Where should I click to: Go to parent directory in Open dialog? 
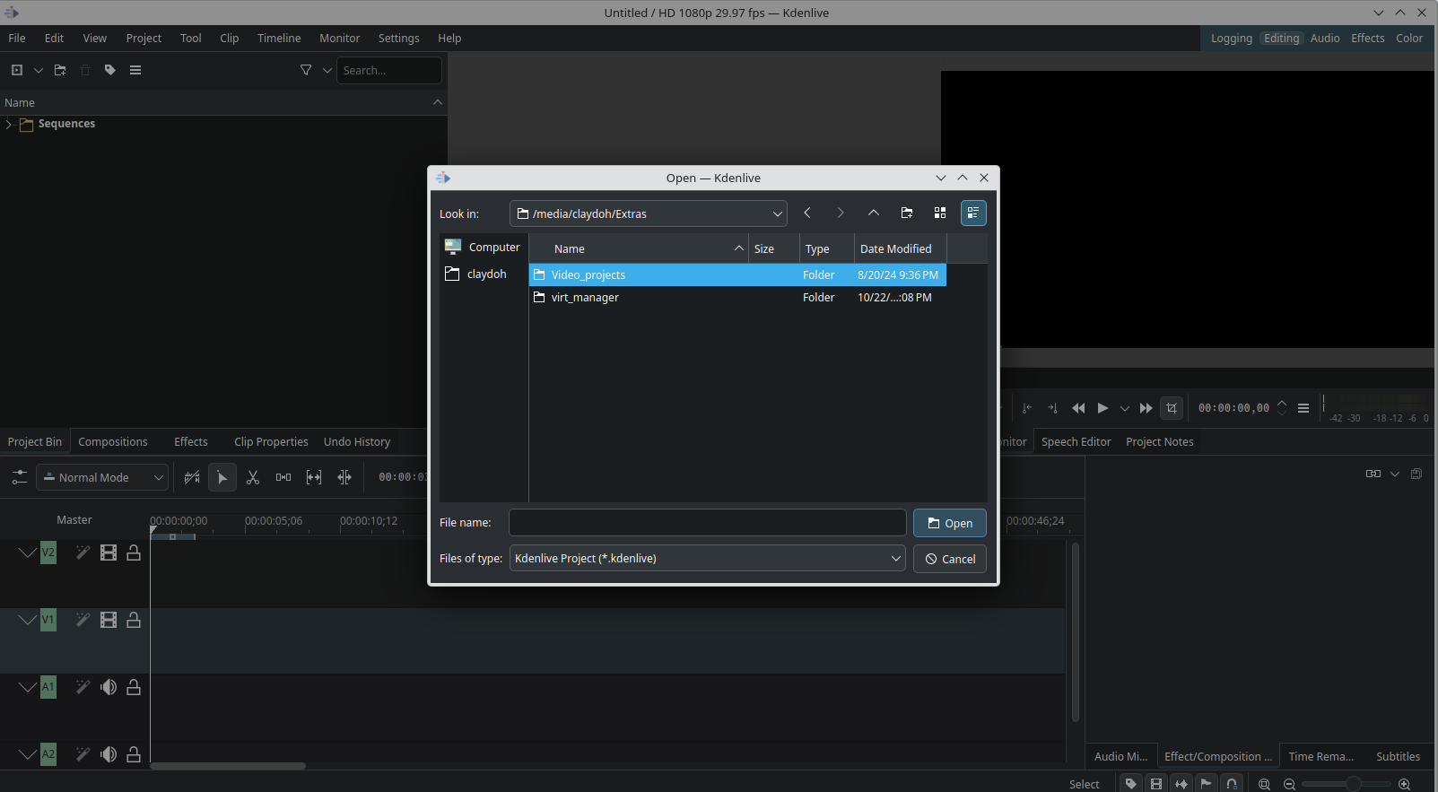point(873,213)
